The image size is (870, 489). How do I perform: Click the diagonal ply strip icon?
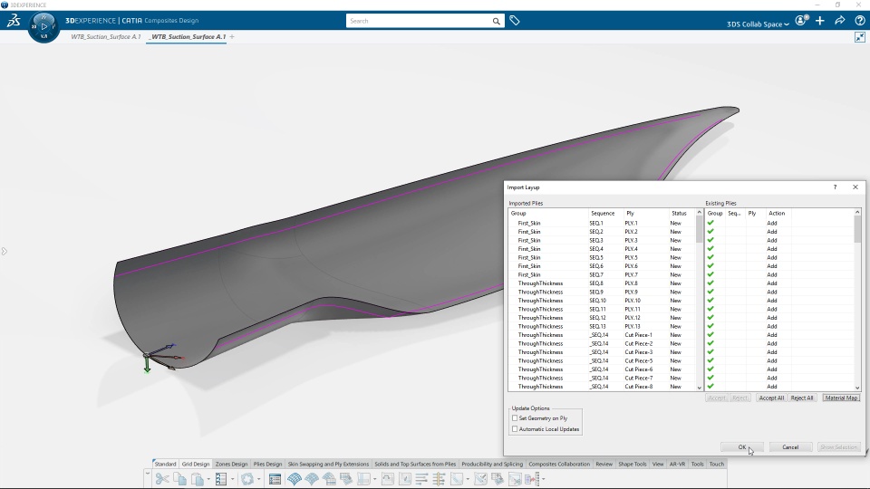click(457, 479)
